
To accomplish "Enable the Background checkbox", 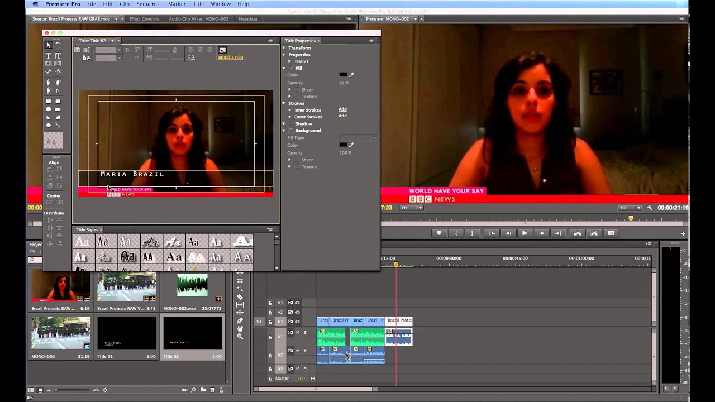I will pos(291,131).
